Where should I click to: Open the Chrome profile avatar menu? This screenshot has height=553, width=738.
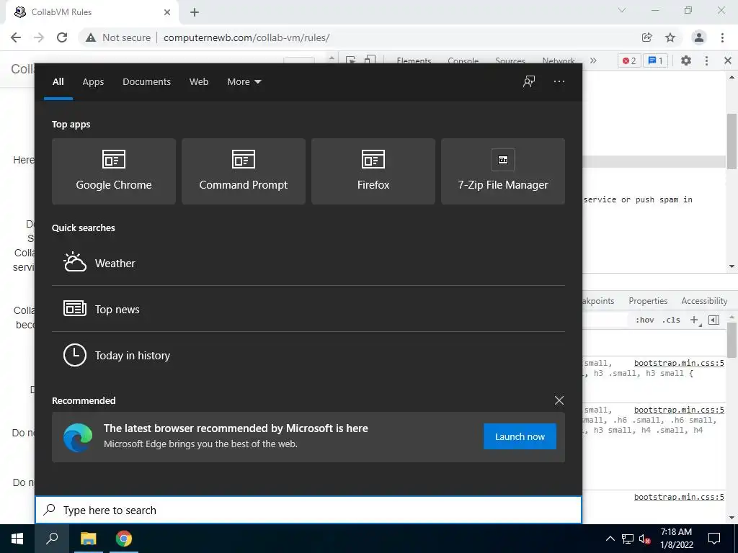click(699, 37)
